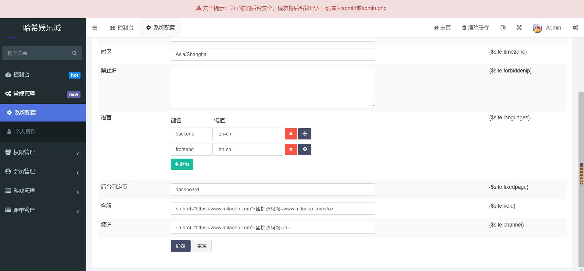Viewport: 584px width, 271px height.
Task: Expand the 会员管理 sidebar menu
Action: click(43, 171)
